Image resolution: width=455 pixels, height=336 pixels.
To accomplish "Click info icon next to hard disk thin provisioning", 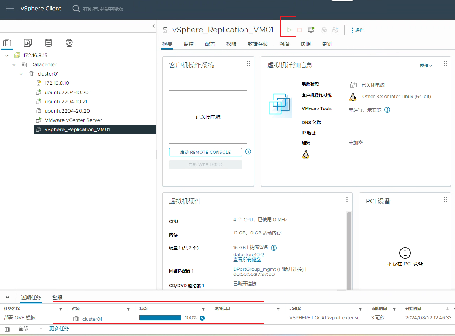I will pos(274,248).
